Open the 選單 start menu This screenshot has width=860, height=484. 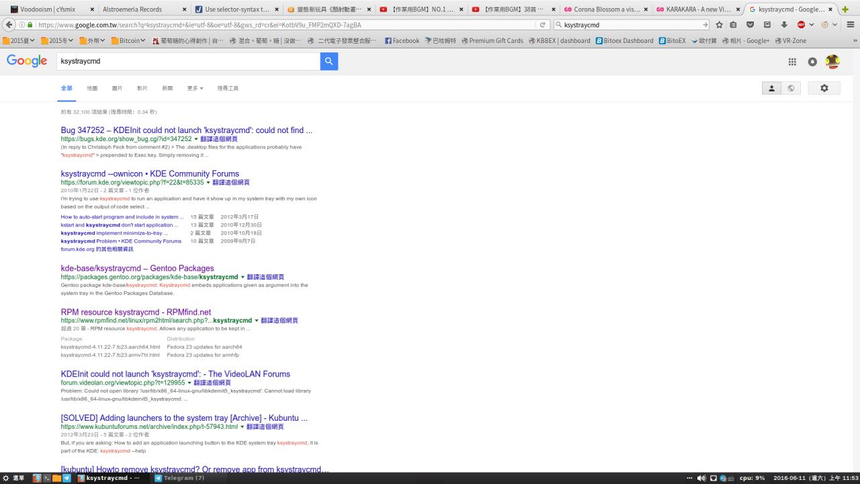coord(13,478)
